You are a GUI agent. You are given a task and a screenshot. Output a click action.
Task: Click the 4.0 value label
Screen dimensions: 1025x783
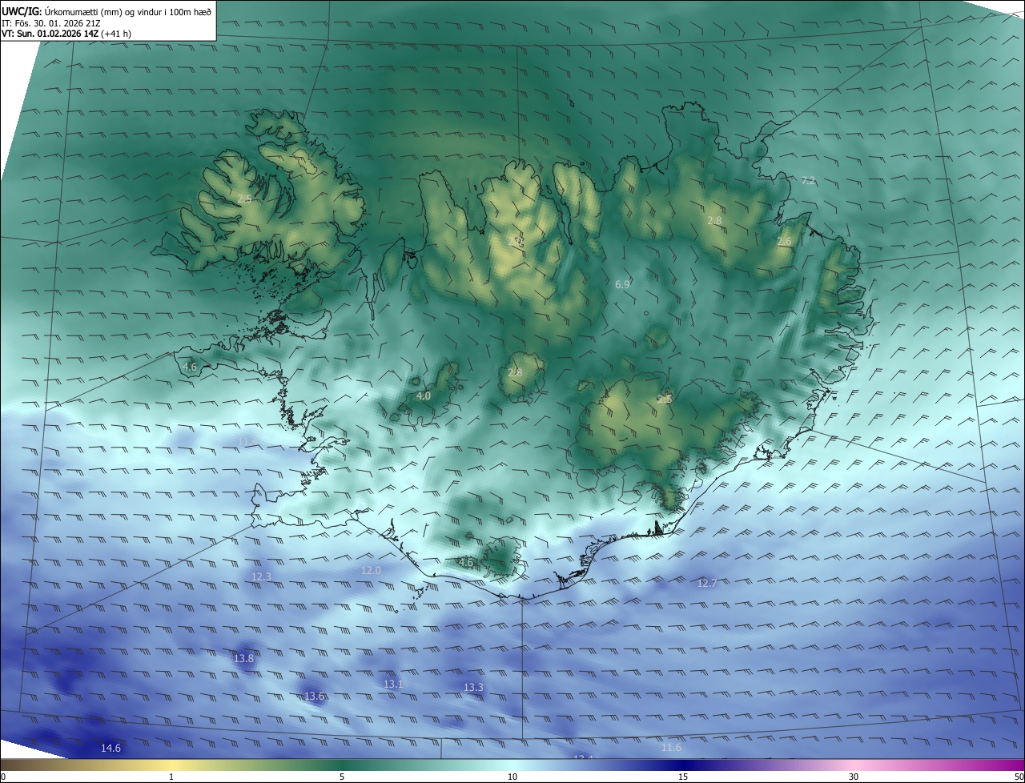tap(424, 396)
